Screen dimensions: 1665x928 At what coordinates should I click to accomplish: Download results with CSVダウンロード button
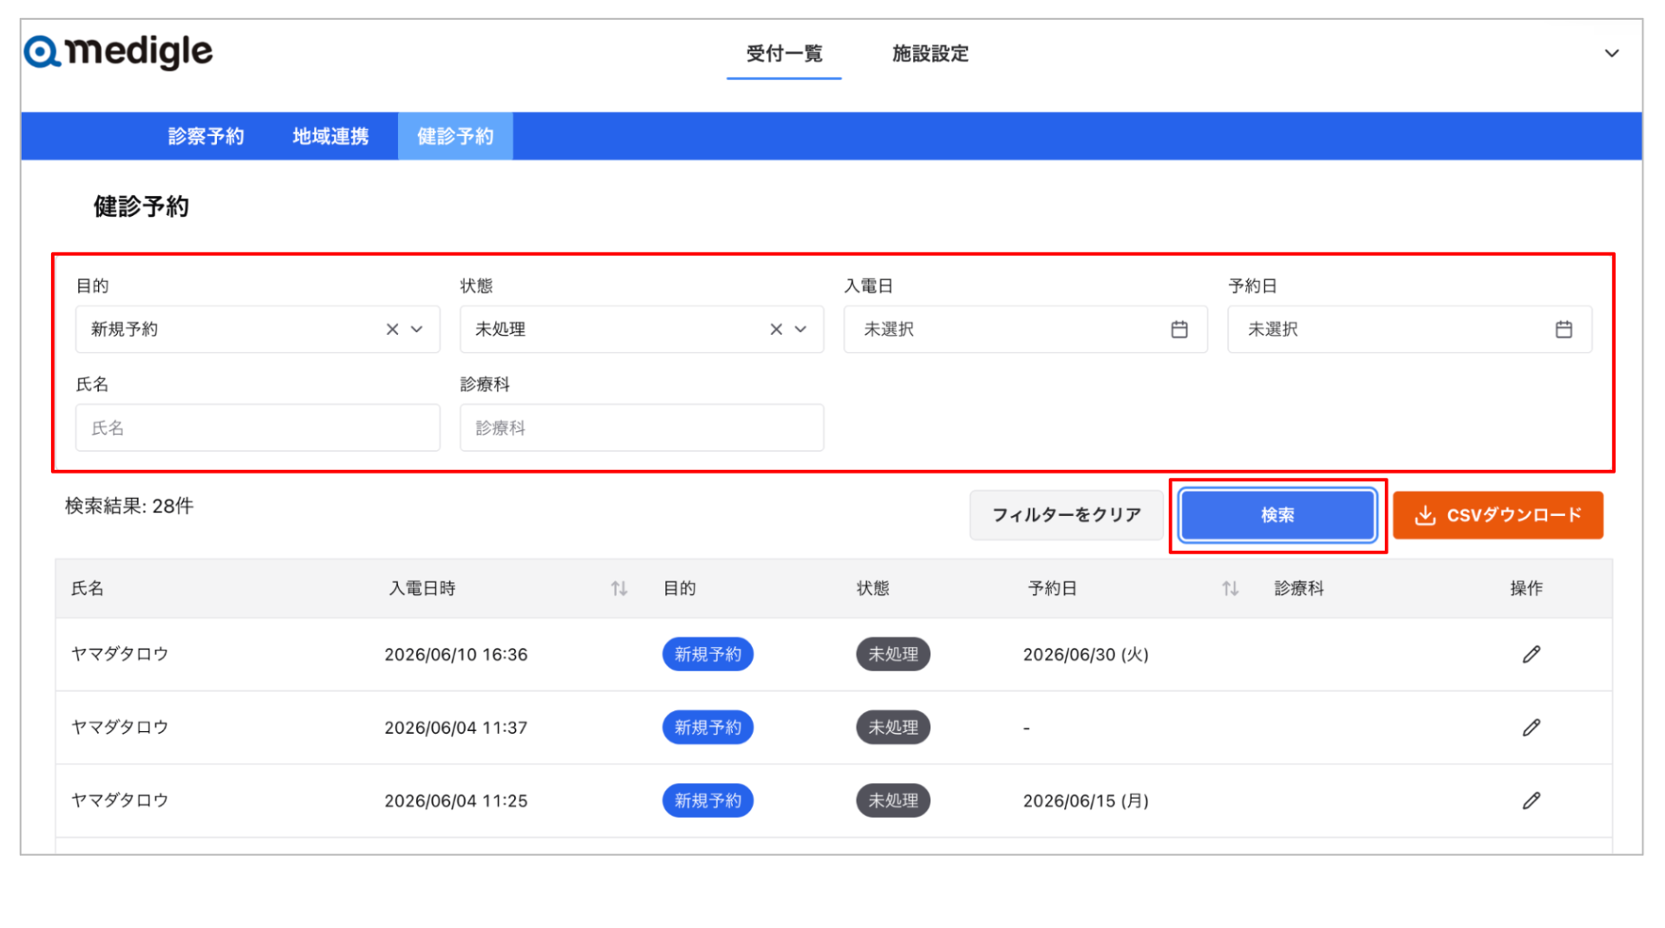pos(1498,515)
